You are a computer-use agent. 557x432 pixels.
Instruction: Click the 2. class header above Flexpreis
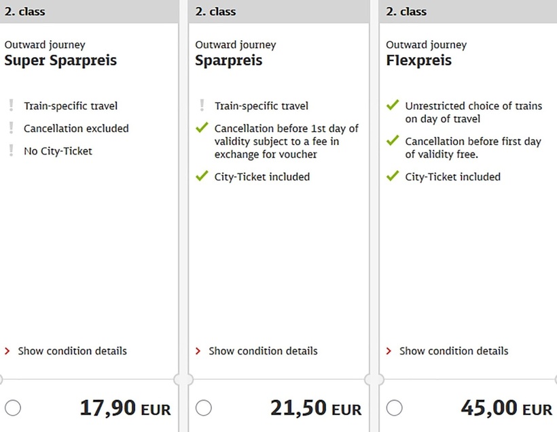[406, 12]
